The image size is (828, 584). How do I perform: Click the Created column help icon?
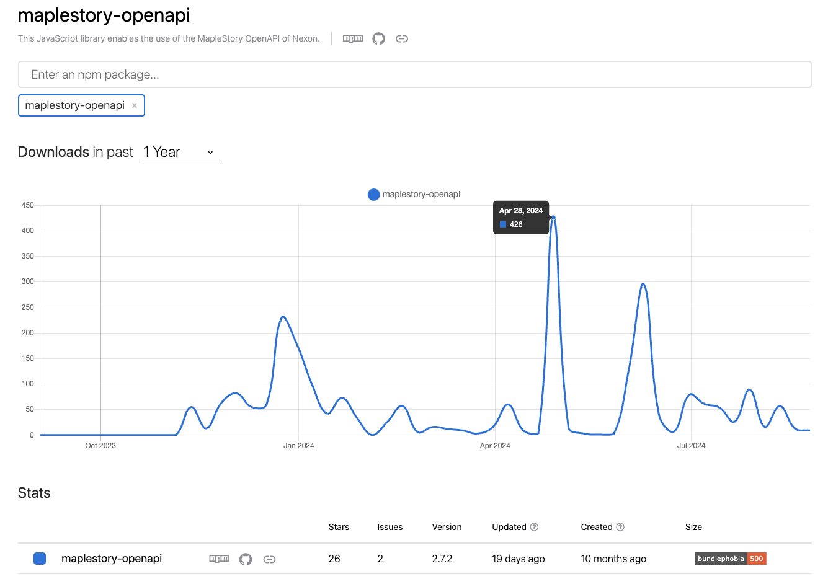click(620, 527)
